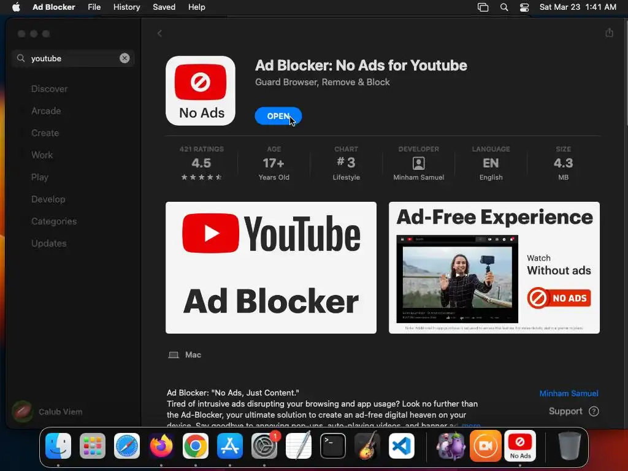Select Work in the sidebar
The image size is (628, 471).
[42, 155]
